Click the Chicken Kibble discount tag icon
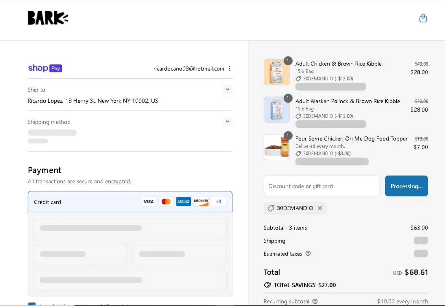 click(298, 79)
